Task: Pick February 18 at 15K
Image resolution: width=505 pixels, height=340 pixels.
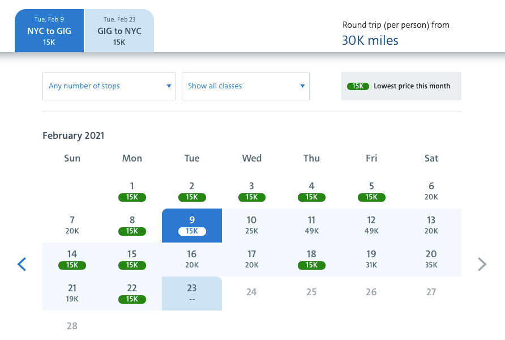Action: coord(311,260)
